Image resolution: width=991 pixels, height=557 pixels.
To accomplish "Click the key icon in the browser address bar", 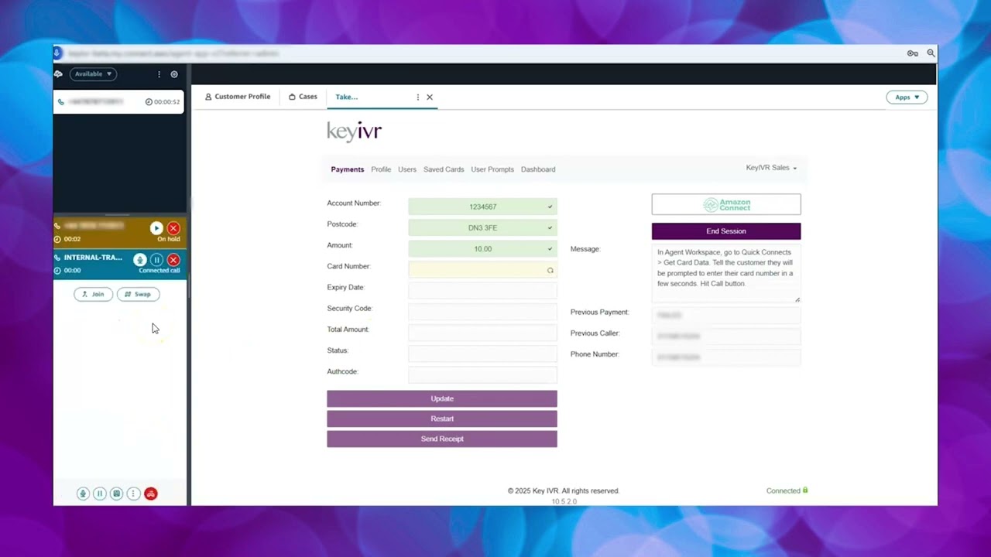I will click(x=913, y=53).
